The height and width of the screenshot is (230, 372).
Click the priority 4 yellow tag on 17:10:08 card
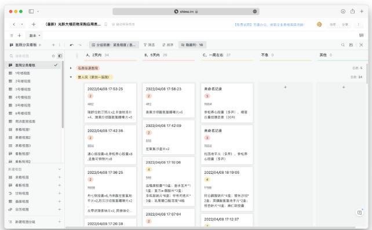pos(149,169)
